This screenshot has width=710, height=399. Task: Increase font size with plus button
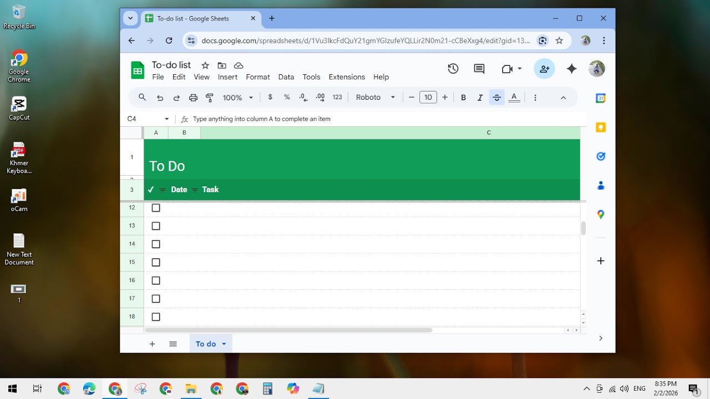click(x=445, y=98)
